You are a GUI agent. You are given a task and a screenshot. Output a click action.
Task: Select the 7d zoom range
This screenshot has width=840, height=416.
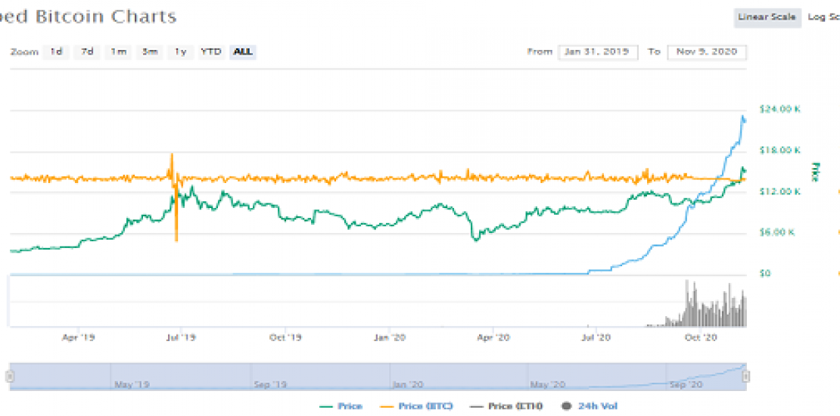coord(88,51)
